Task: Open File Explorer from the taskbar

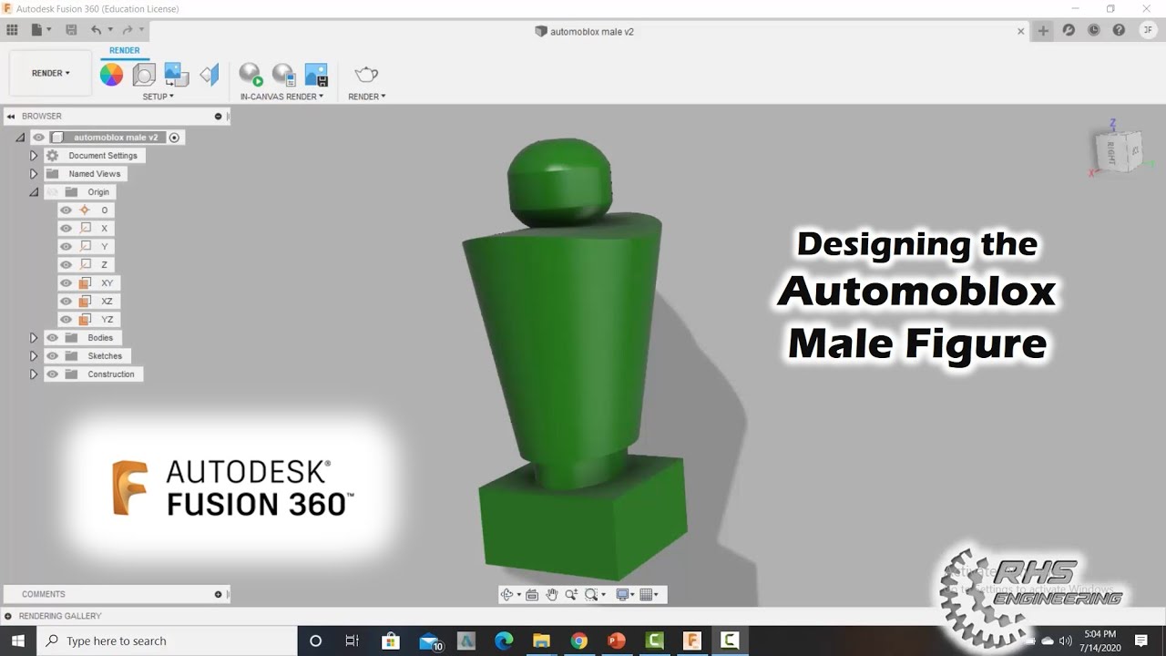Action: click(x=541, y=641)
